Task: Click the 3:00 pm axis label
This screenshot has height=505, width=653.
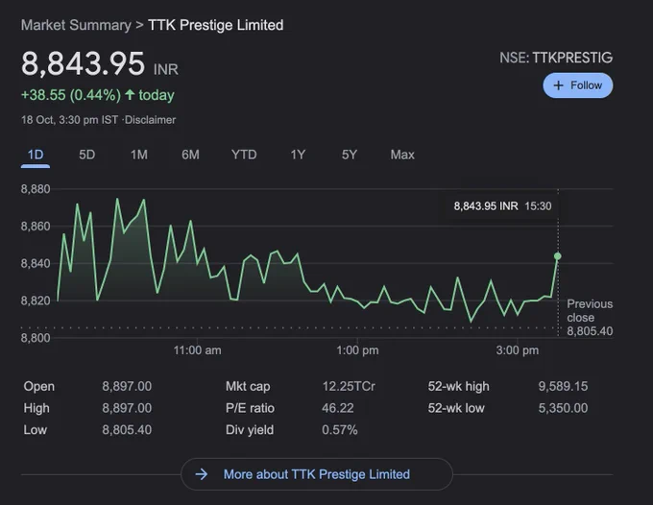Action: pos(518,350)
